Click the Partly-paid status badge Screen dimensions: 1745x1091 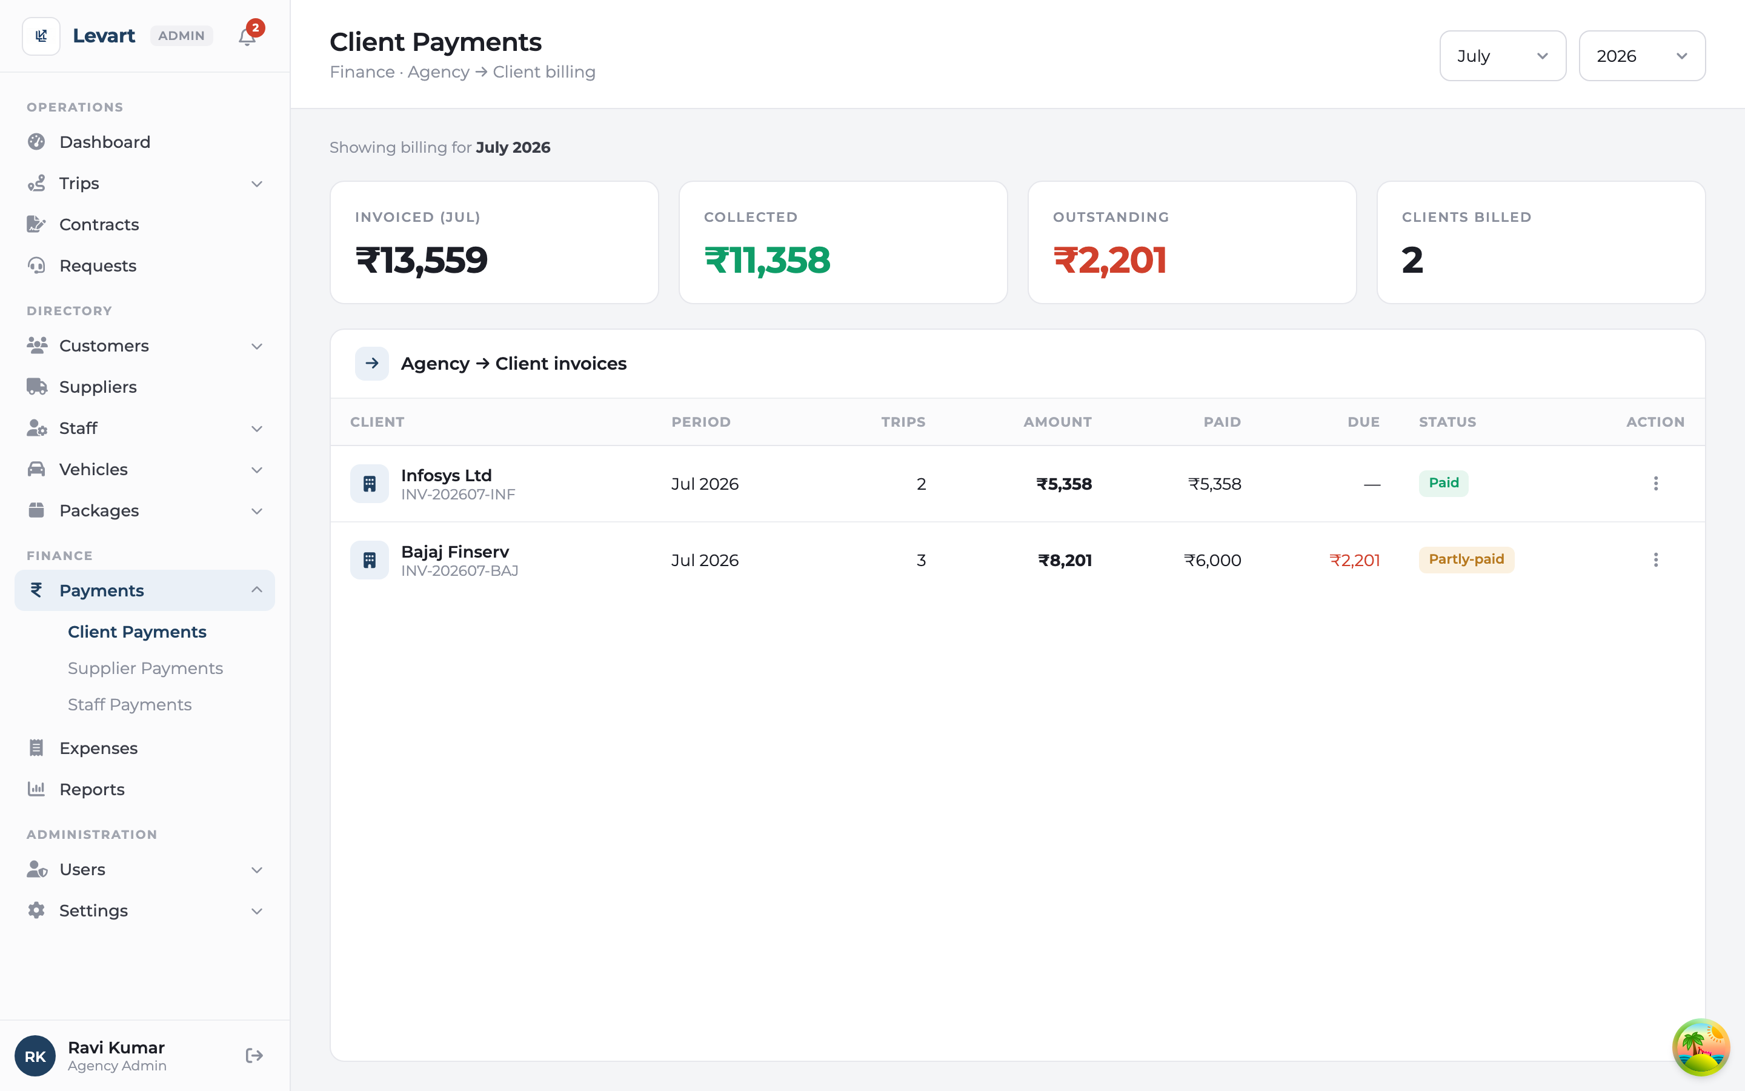coord(1466,559)
